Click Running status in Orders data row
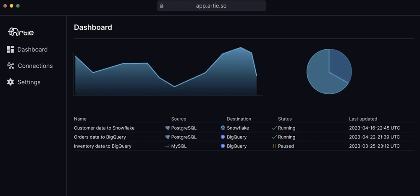Image resolution: width=420 pixels, height=196 pixels. 286,137
